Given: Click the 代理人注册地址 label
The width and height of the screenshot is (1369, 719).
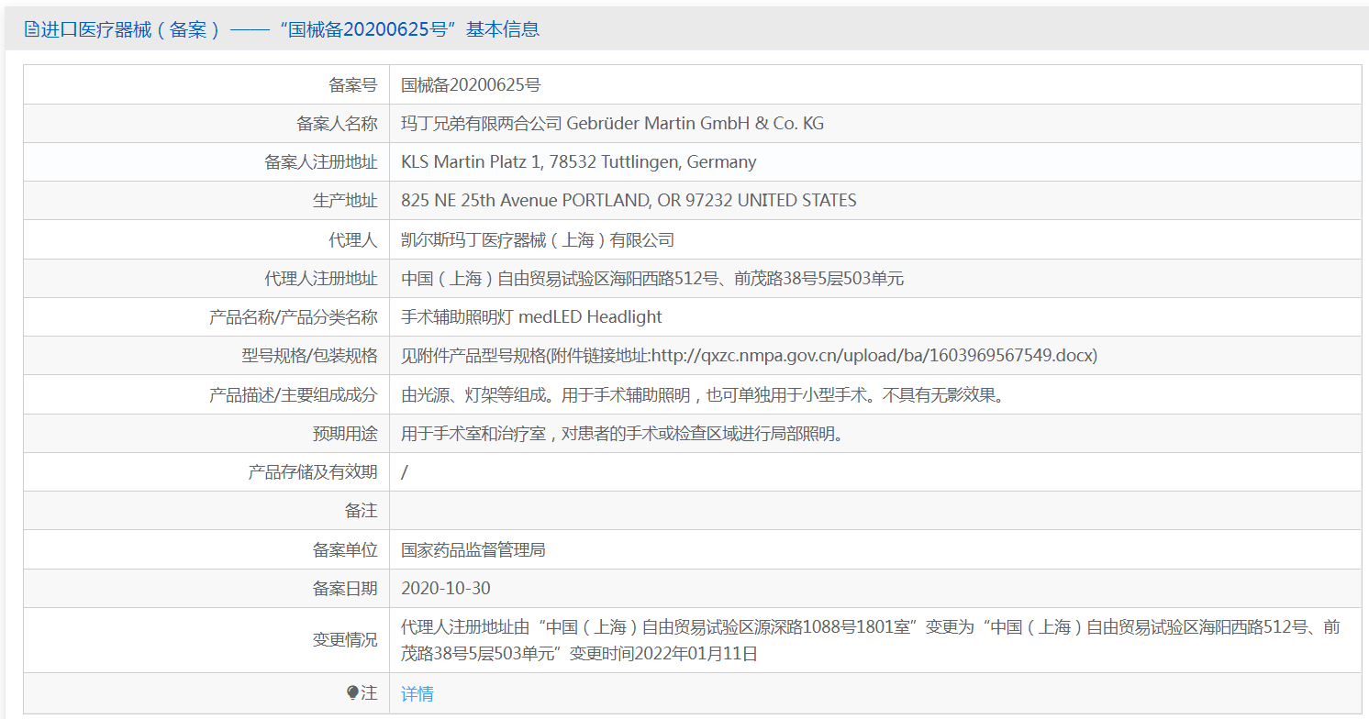Looking at the screenshot, I should [321, 279].
